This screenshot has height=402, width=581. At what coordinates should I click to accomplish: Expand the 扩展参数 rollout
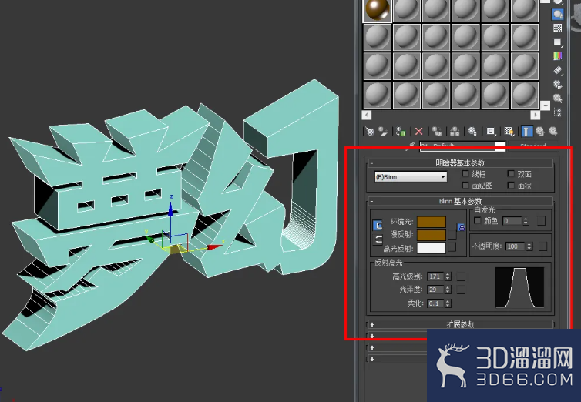[x=460, y=324]
